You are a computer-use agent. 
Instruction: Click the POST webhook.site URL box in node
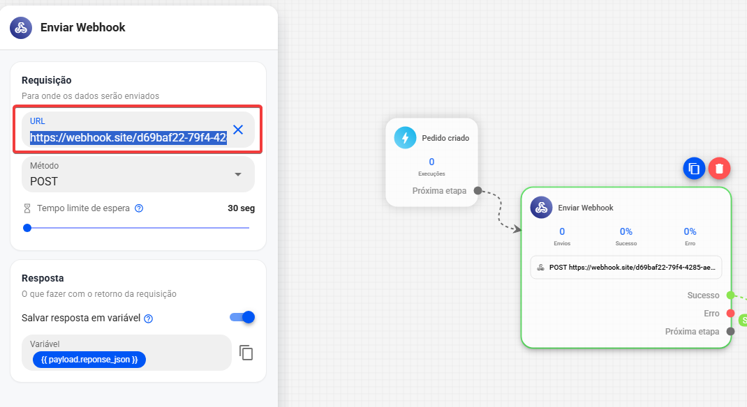point(626,267)
